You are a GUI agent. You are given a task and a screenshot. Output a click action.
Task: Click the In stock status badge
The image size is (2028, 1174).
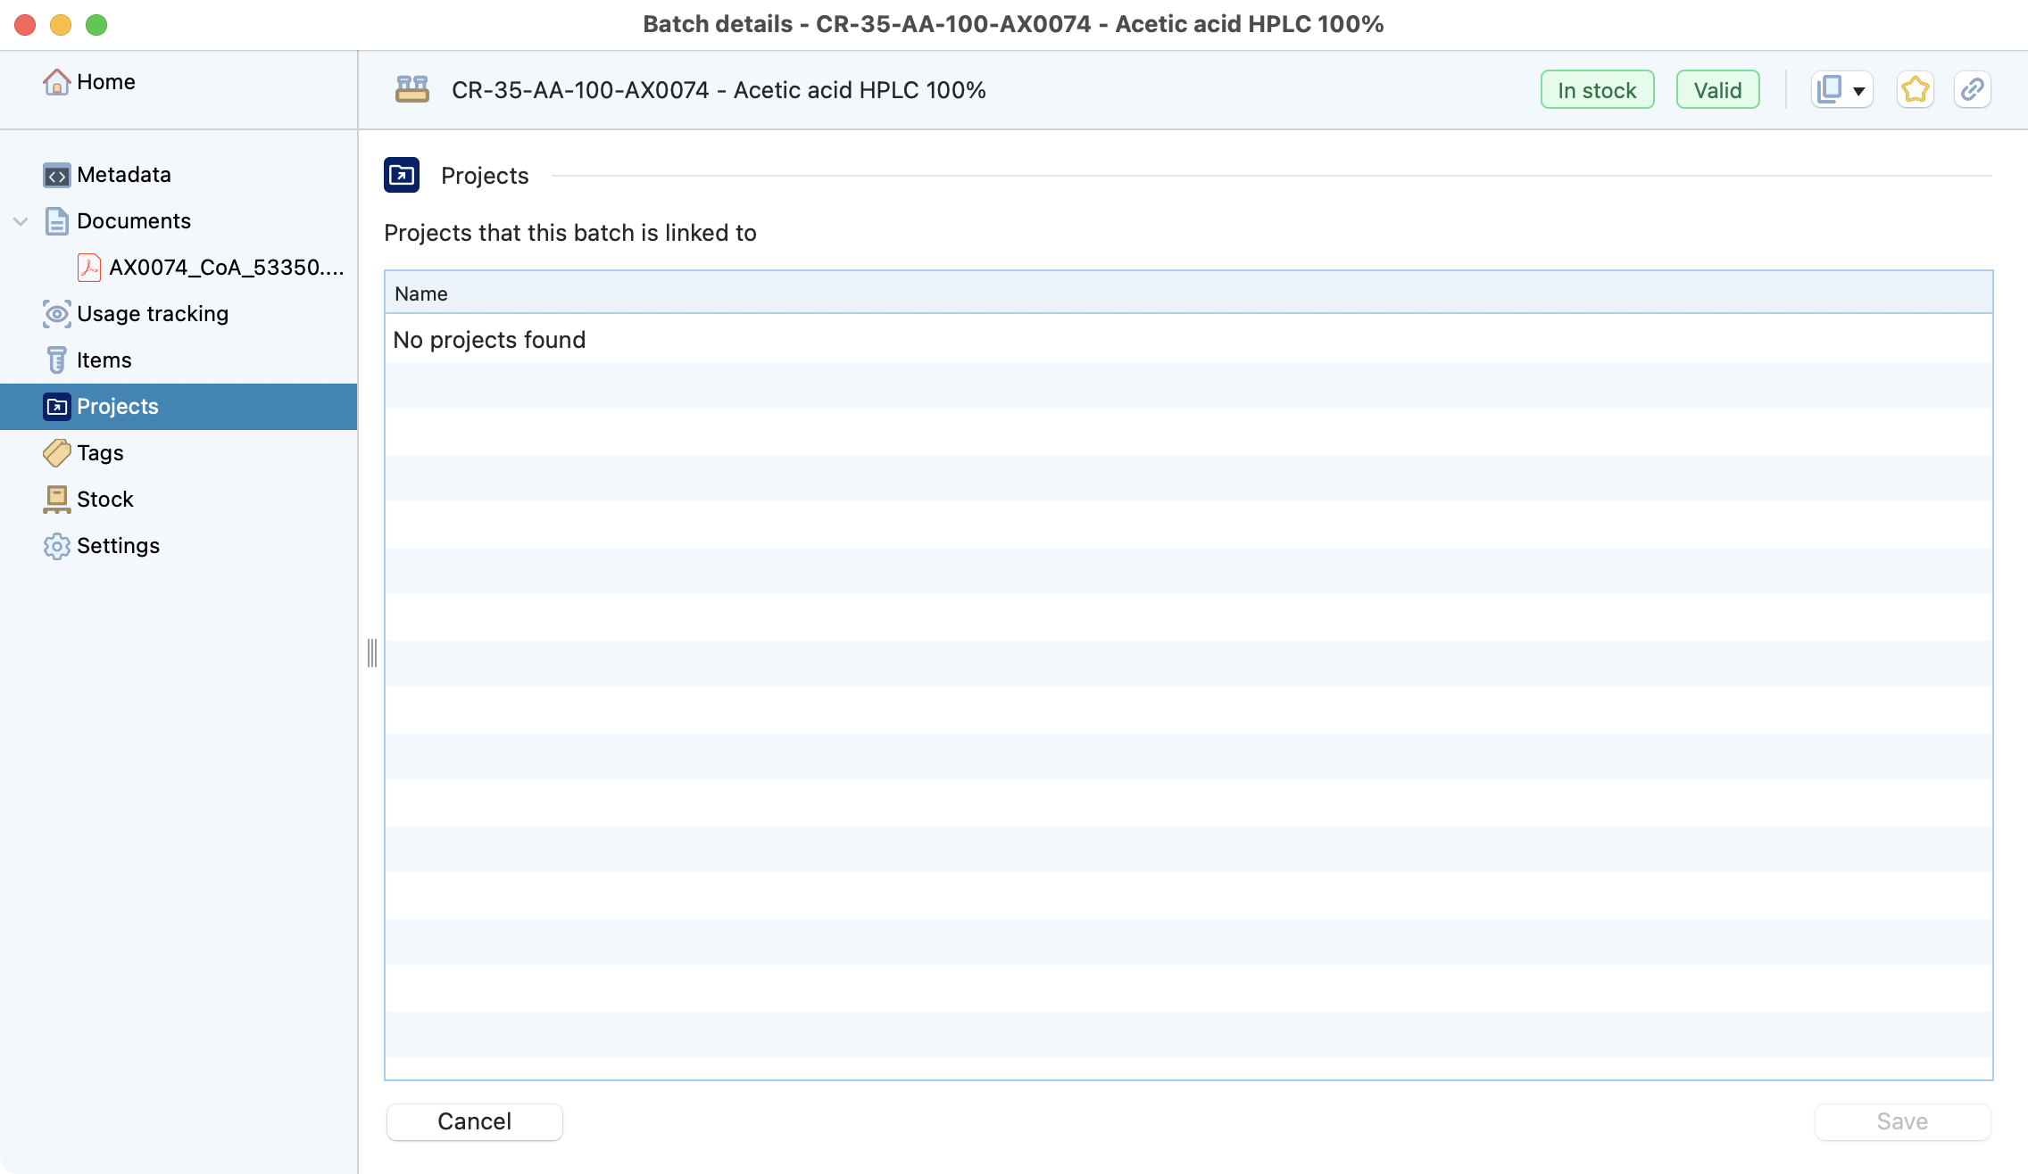(1597, 90)
